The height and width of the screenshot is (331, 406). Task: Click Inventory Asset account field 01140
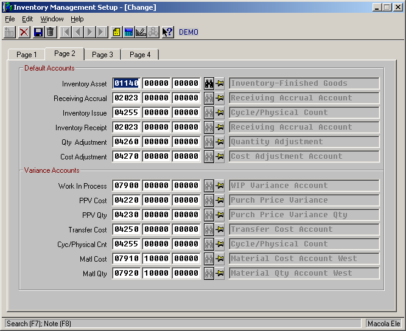(127, 83)
